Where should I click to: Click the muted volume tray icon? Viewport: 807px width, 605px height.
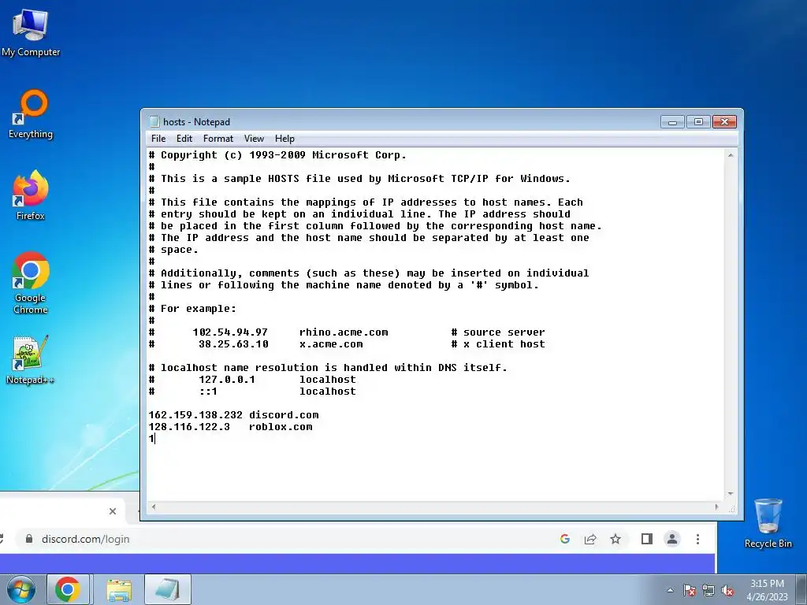click(727, 590)
